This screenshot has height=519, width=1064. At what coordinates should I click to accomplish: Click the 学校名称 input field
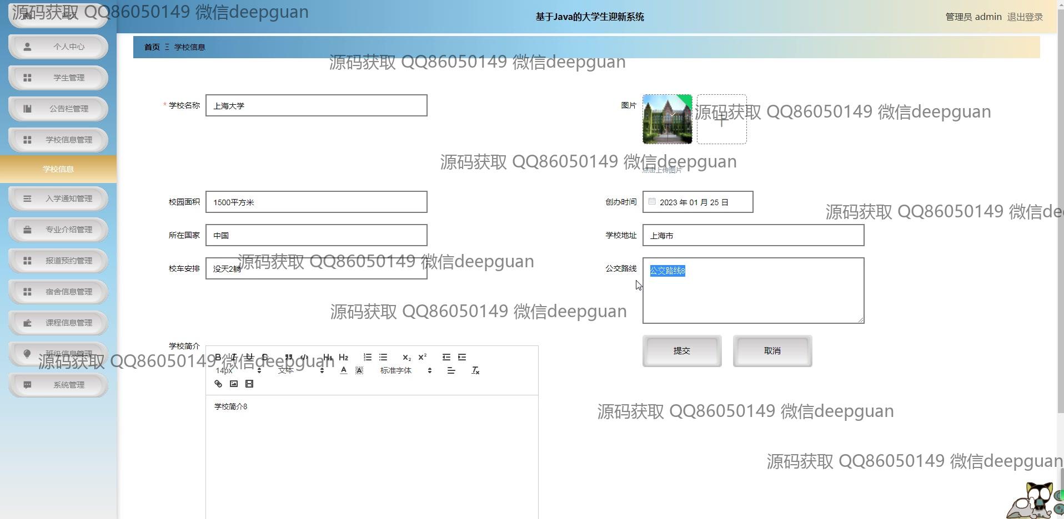coord(316,105)
